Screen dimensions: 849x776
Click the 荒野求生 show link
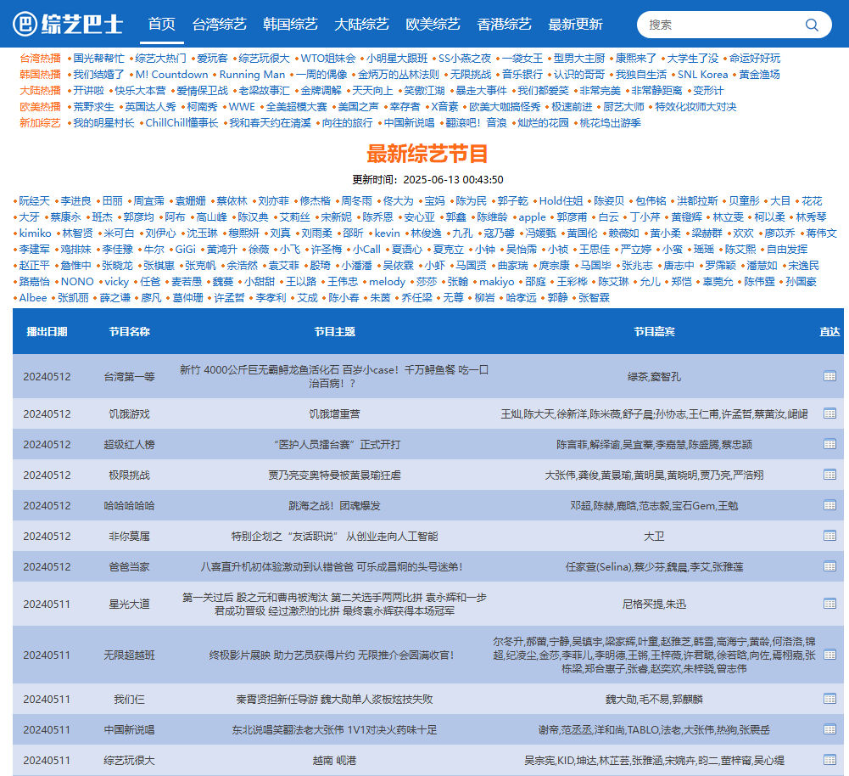click(x=93, y=107)
